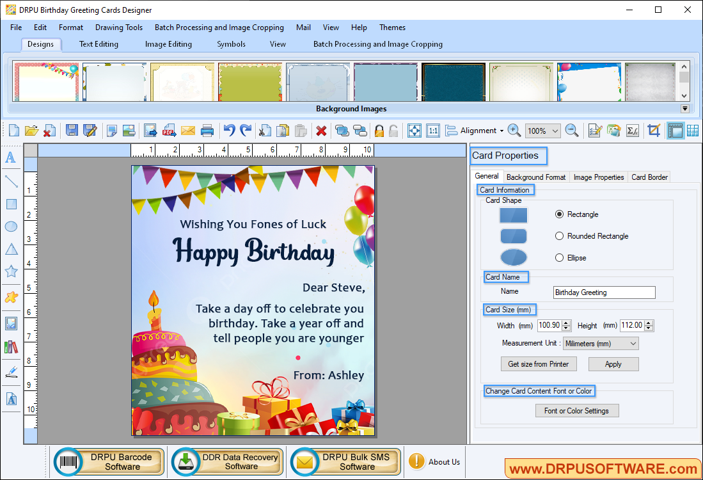Choose the Star shape tool
This screenshot has width=703, height=480.
(x=10, y=271)
